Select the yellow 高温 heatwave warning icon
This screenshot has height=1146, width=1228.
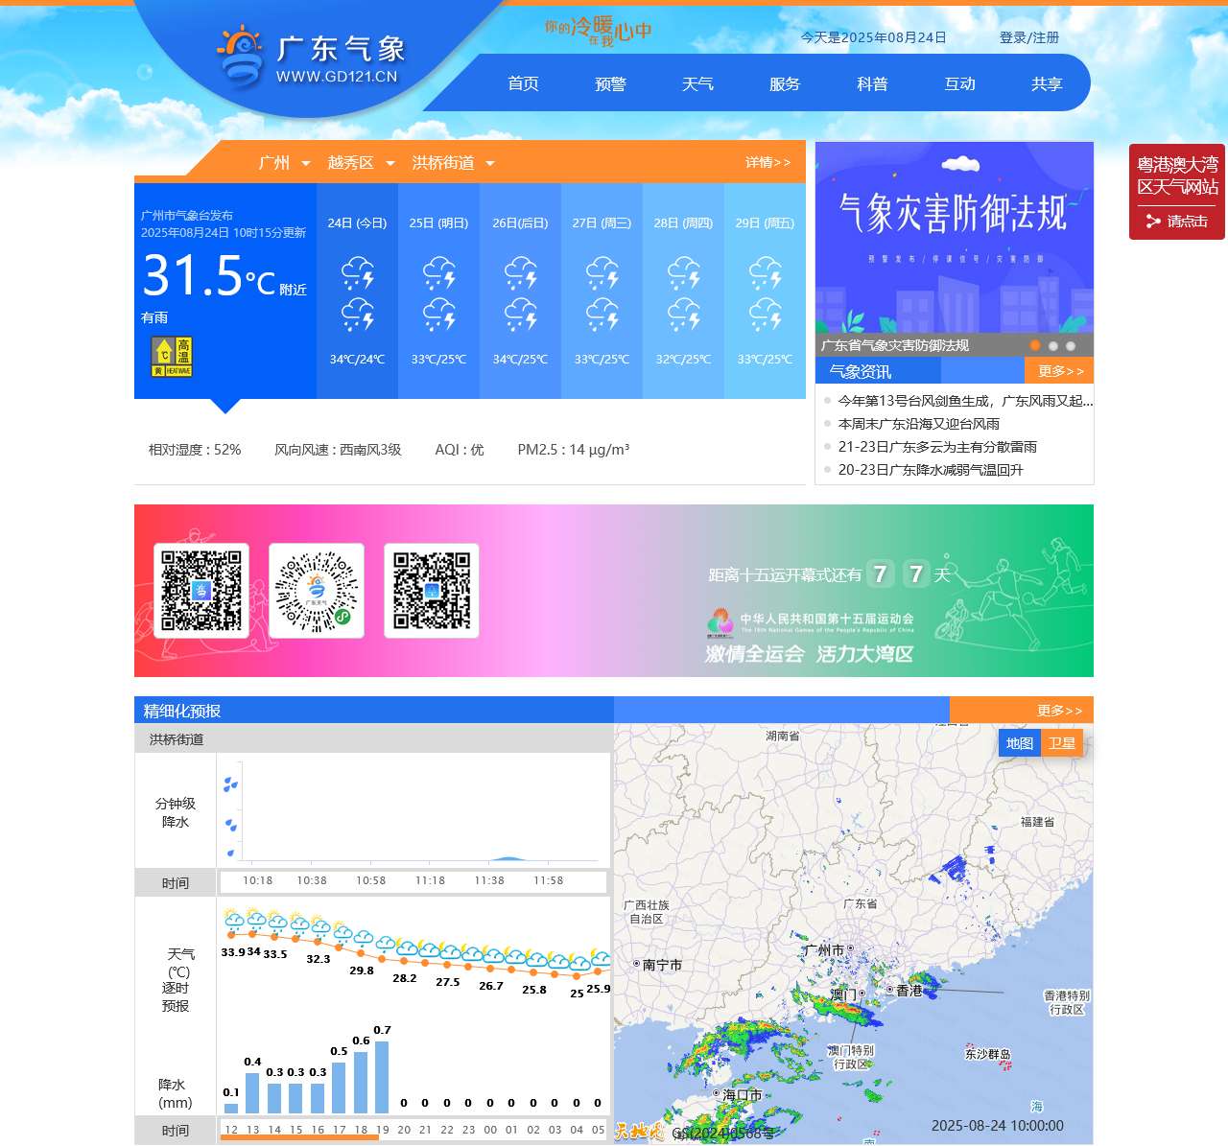(171, 355)
